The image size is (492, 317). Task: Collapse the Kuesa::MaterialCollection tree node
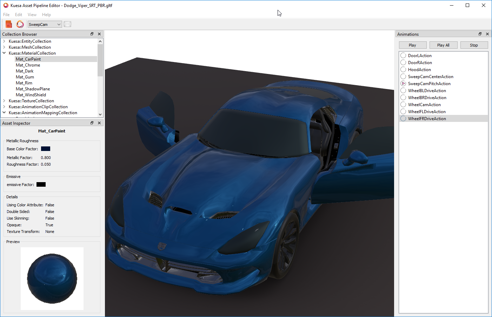(x=4, y=53)
